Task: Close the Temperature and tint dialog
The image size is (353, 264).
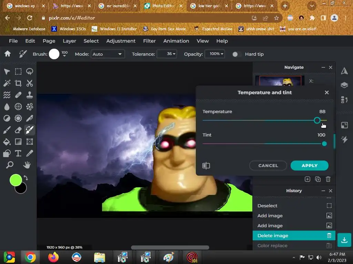Action: tap(327, 92)
